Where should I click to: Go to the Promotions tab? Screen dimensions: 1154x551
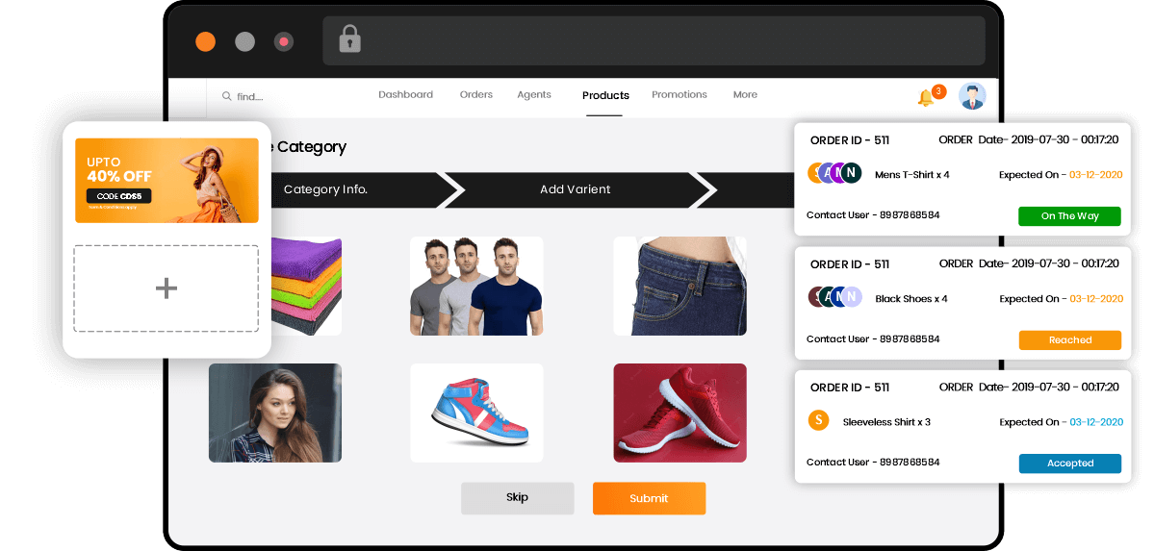[680, 95]
